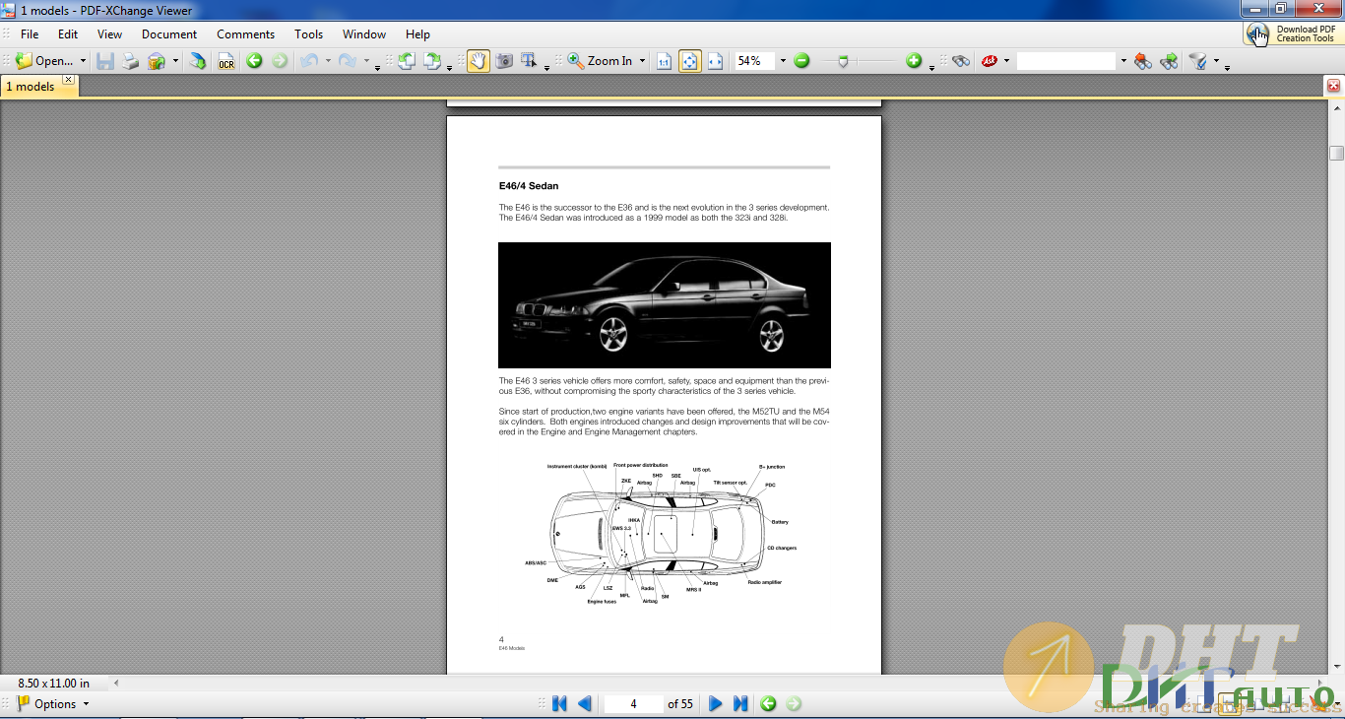
Task: Click the 54% zoom level field
Action: coord(754,61)
